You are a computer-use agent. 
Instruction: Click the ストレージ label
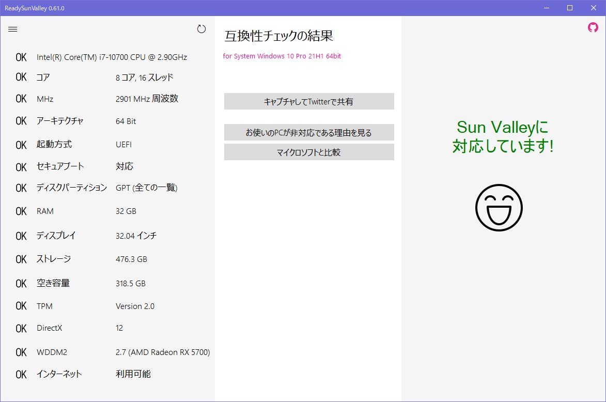[54, 259]
